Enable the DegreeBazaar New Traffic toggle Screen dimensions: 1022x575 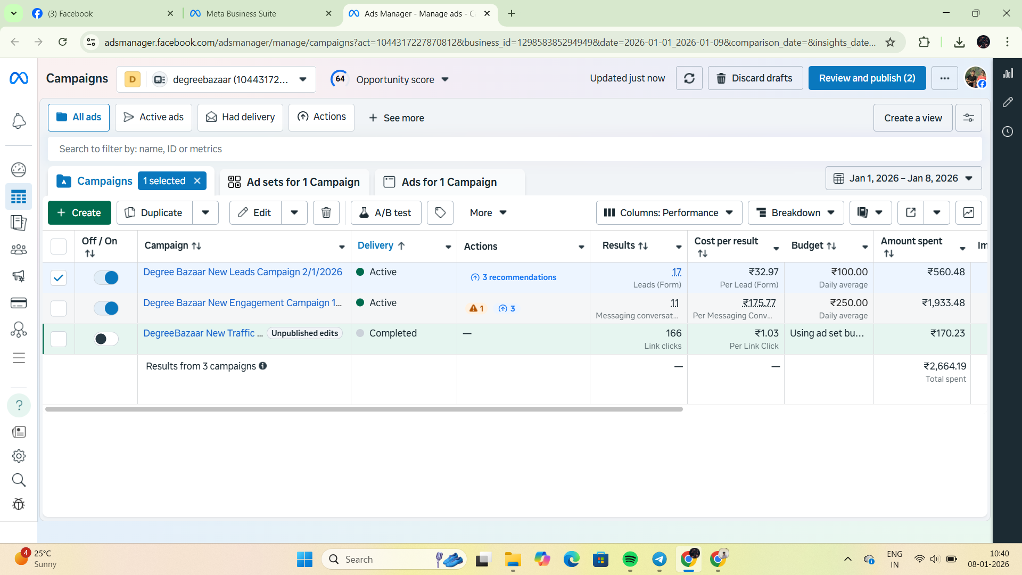pos(106,339)
